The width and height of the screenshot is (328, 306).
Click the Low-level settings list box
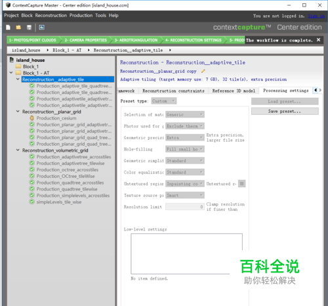point(186,253)
